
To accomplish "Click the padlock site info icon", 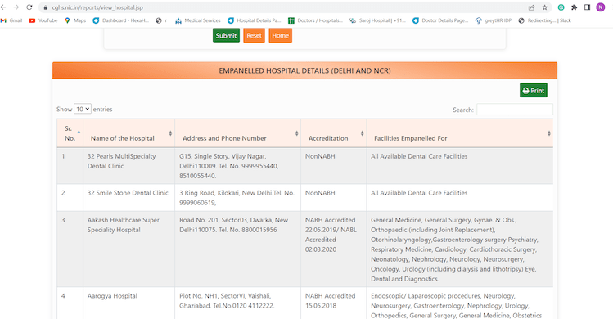I will [x=45, y=7].
